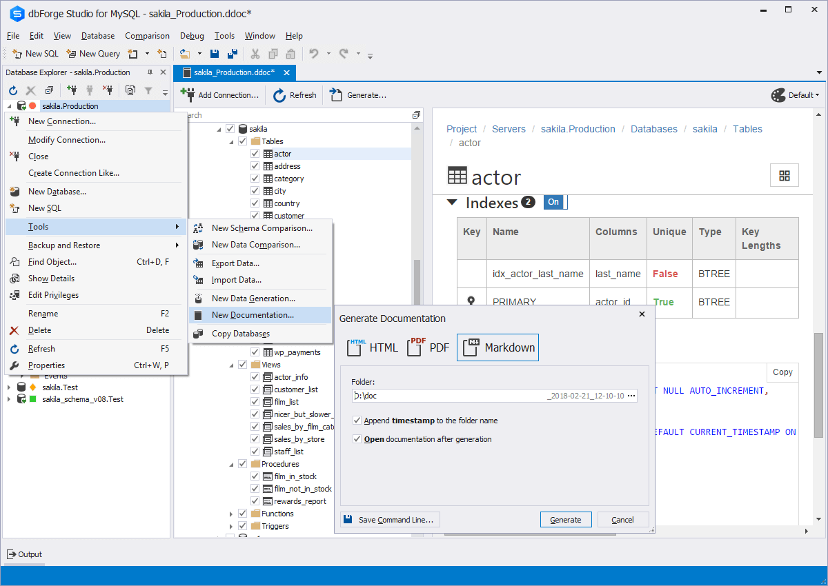Viewport: 828px width, 586px height.
Task: Click the Servers breadcrumb link
Action: [x=509, y=129]
